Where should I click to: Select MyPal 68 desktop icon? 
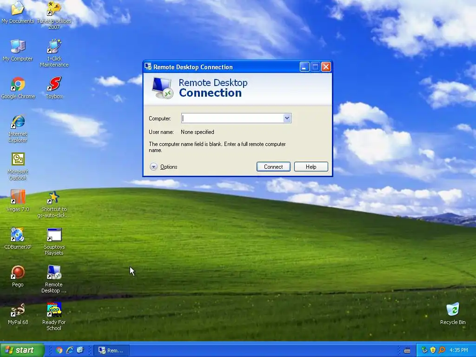click(18, 314)
